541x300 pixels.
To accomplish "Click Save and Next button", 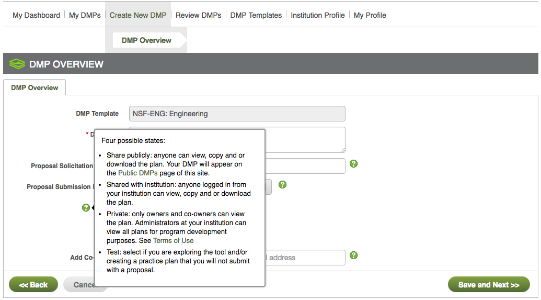I will click(488, 285).
